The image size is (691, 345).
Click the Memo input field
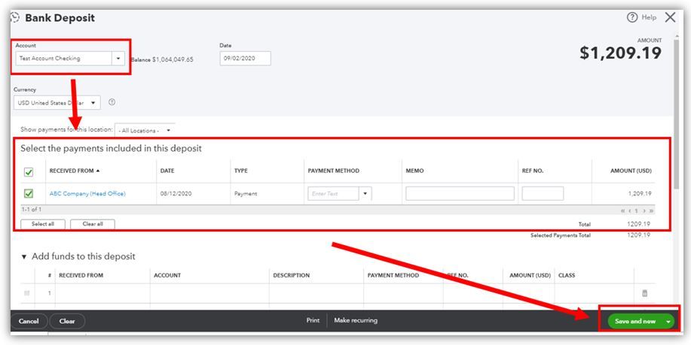point(460,194)
